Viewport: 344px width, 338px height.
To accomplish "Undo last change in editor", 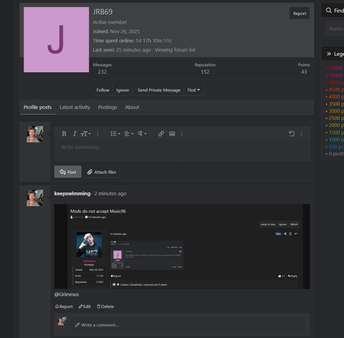I will point(292,134).
